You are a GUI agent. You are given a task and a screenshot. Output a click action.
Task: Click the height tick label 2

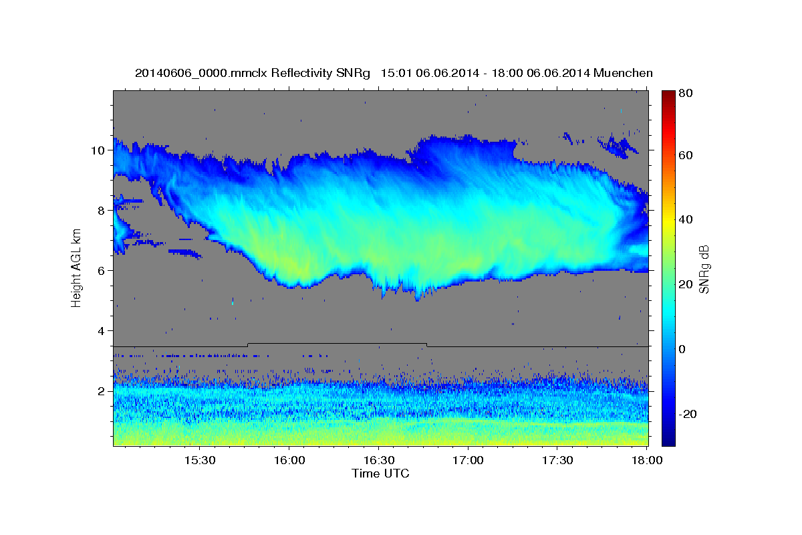(x=102, y=391)
